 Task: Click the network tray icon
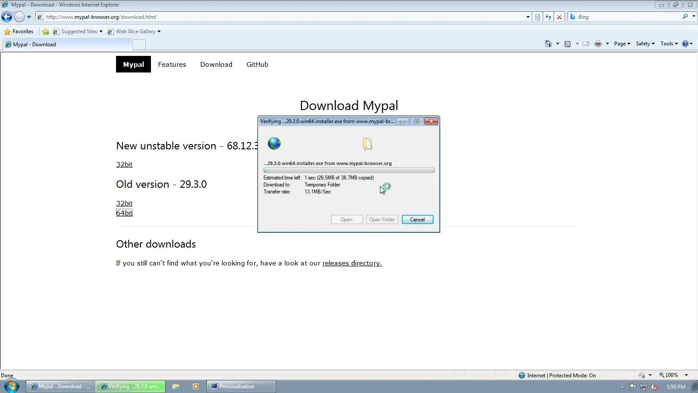click(643, 387)
